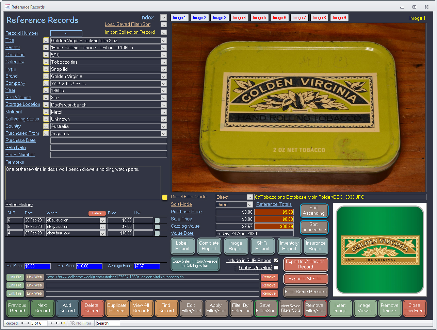Click gray square on $7.00 sales row
The height and width of the screenshot is (330, 437).
(x=157, y=227)
